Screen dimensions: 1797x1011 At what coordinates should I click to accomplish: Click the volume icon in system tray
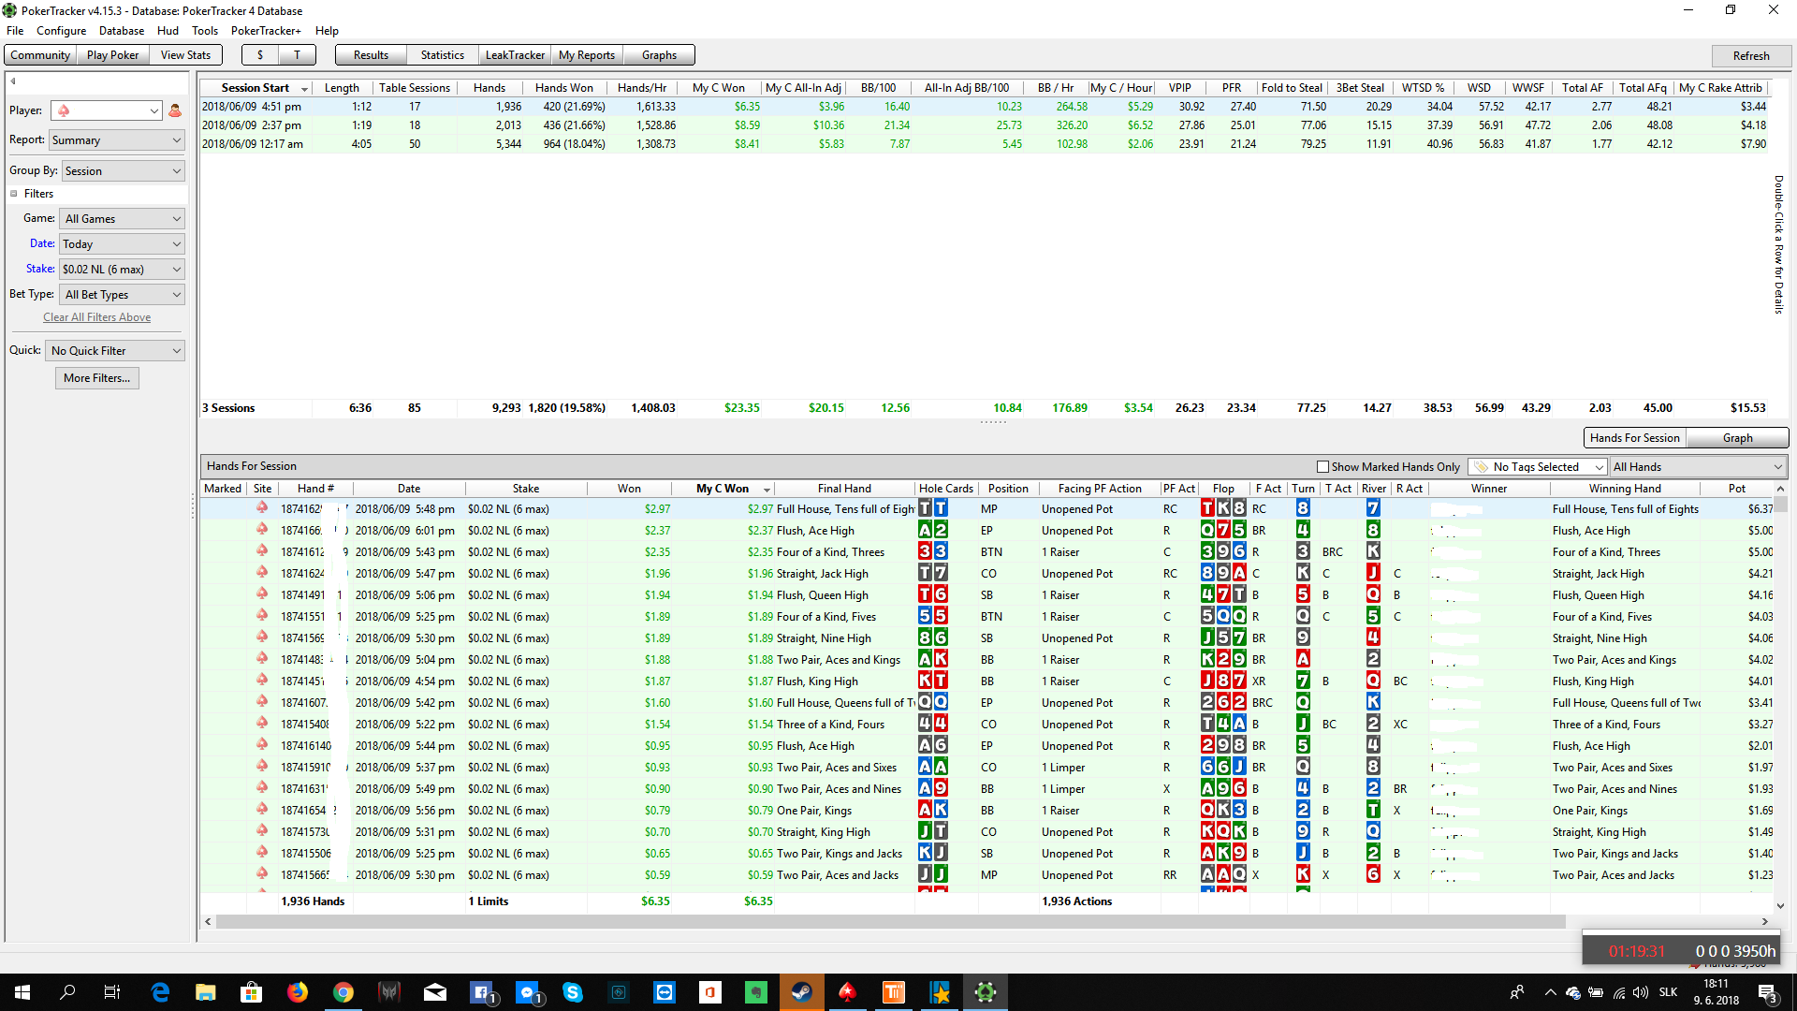coord(1641,992)
